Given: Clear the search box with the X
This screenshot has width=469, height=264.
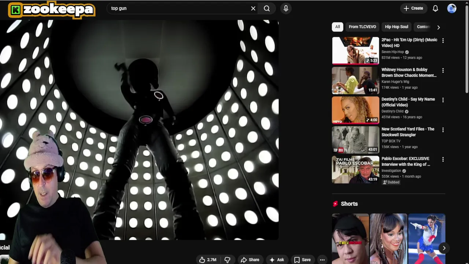Looking at the screenshot, I should pyautogui.click(x=253, y=8).
